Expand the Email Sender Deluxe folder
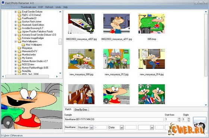This screenshot has height=138, width=209. pyautogui.click(x=16, y=12)
